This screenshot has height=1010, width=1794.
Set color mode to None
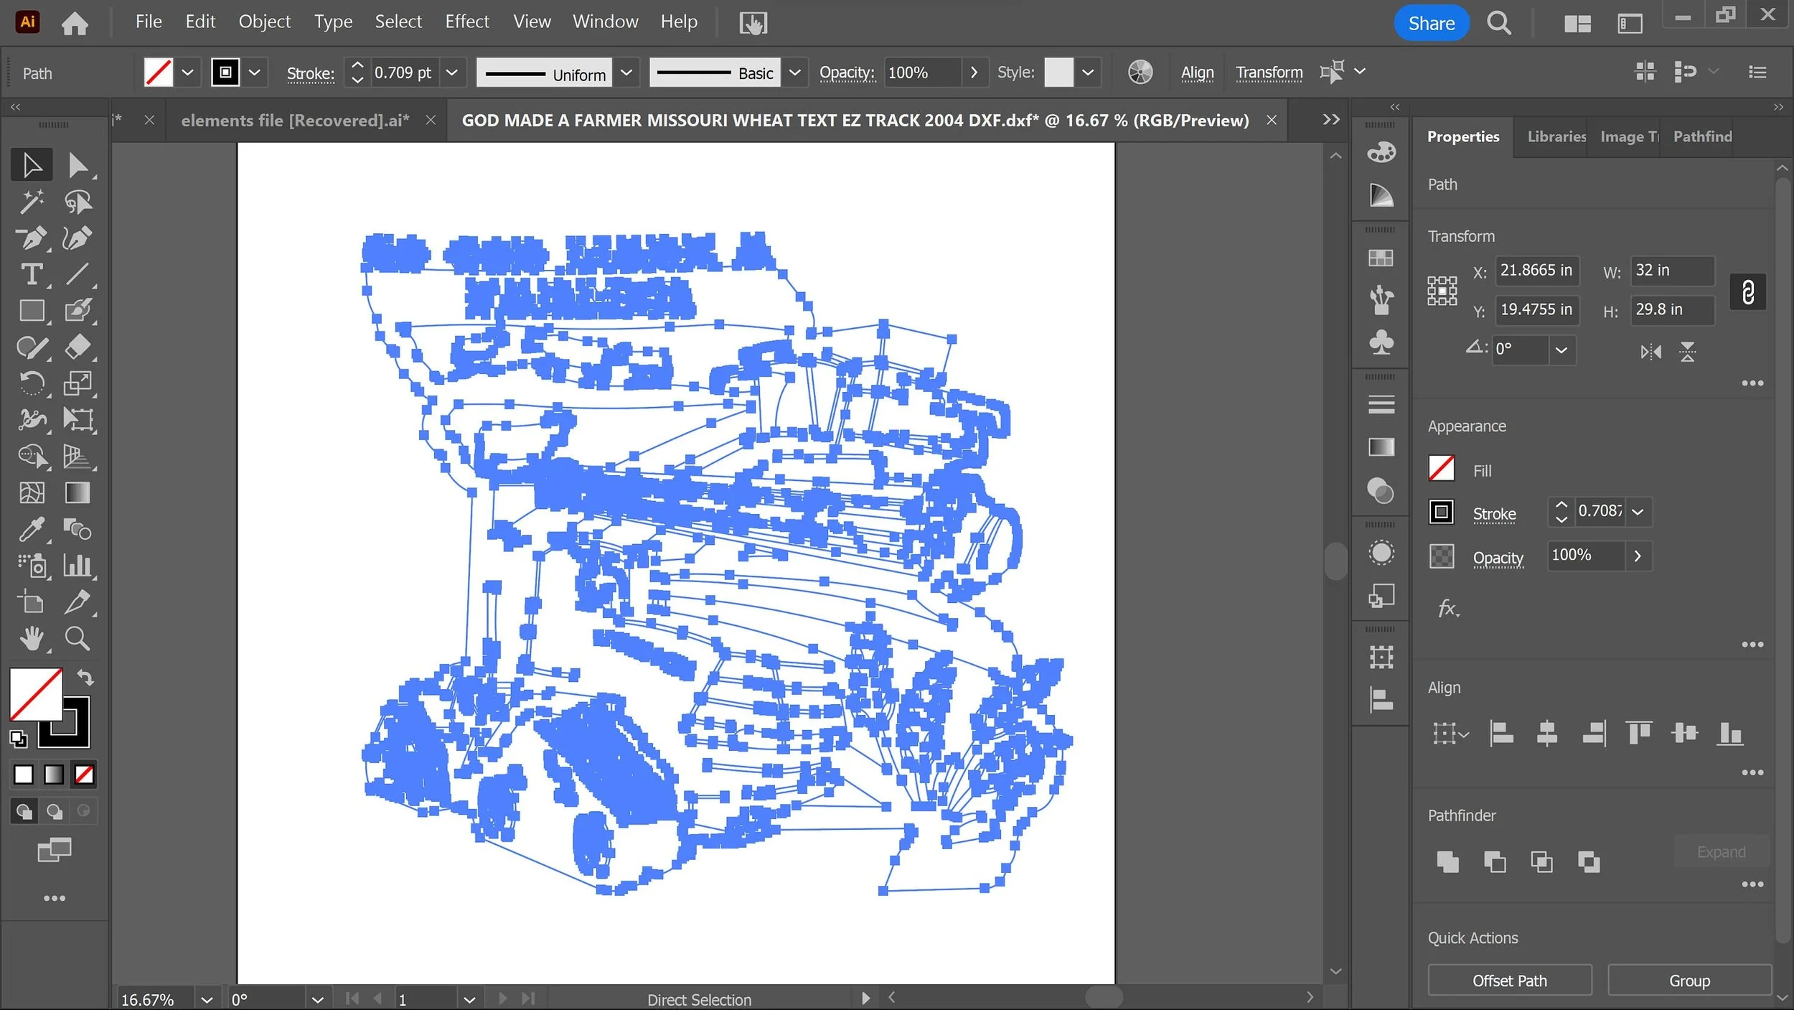(x=84, y=775)
